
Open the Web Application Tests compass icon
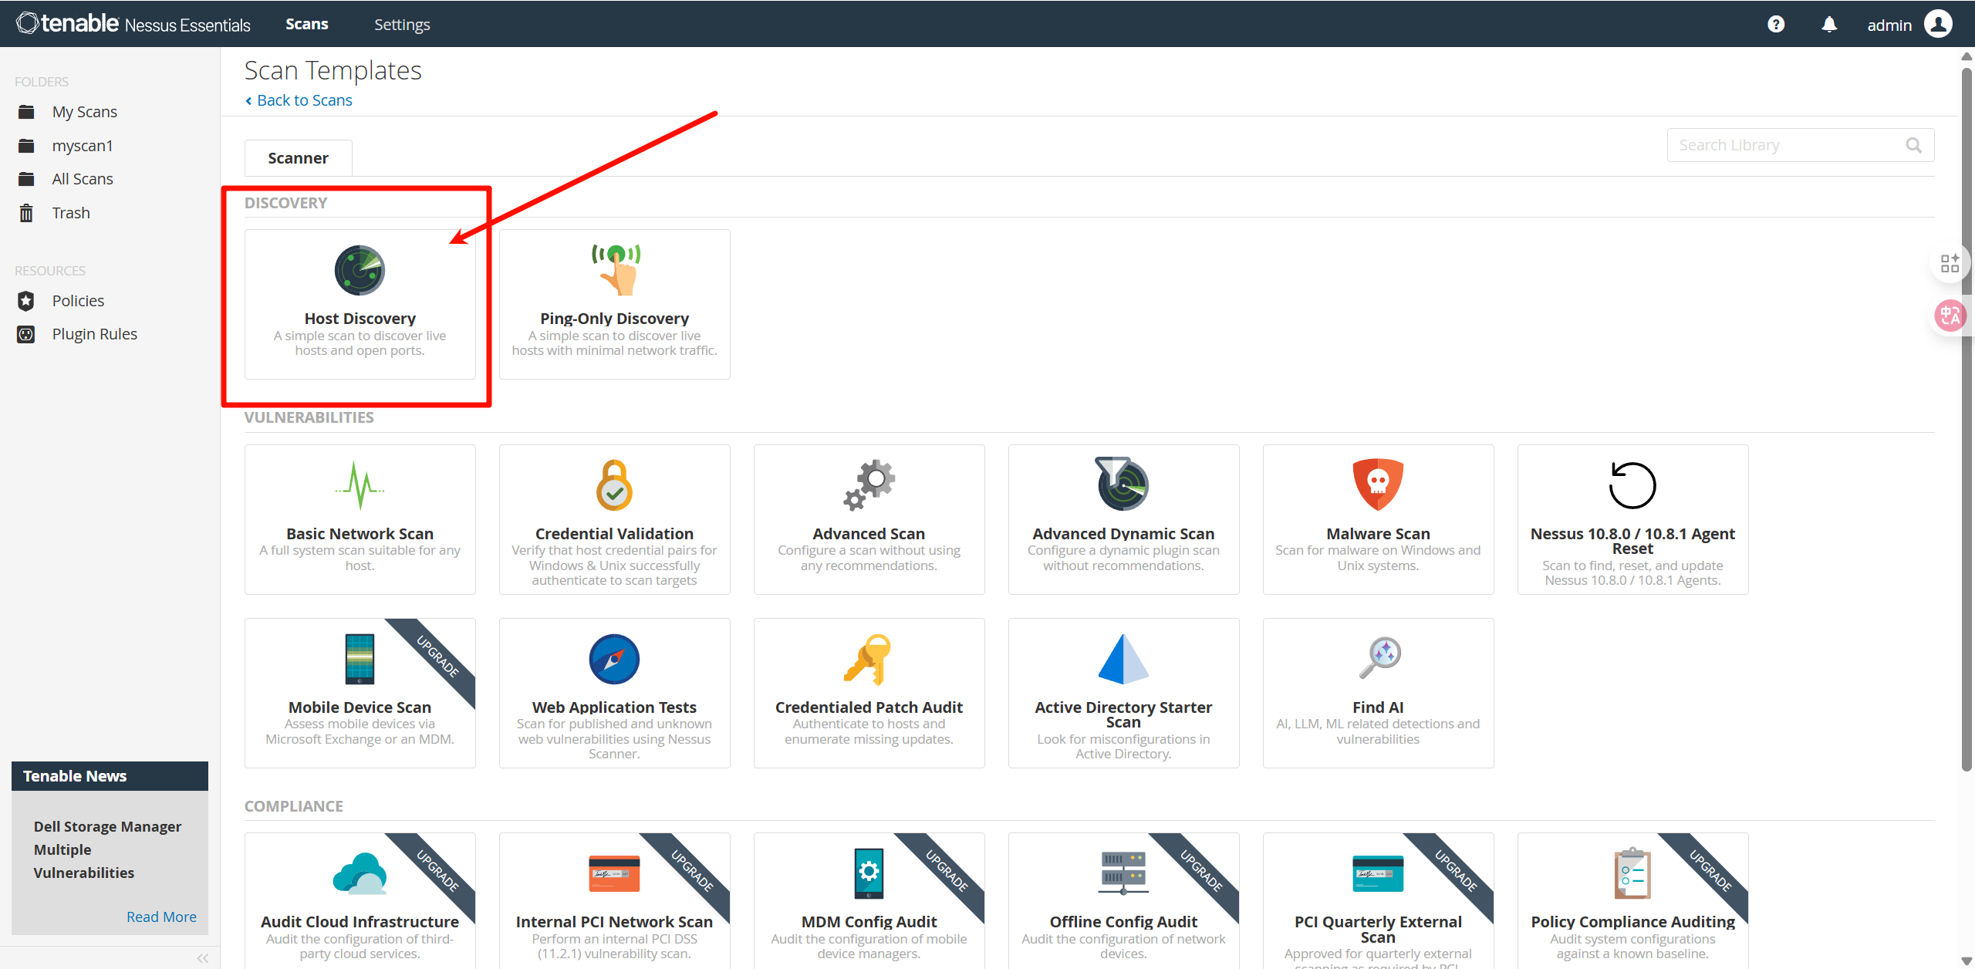tap(614, 659)
